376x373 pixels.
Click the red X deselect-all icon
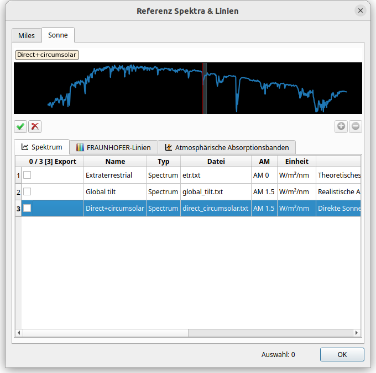click(35, 126)
